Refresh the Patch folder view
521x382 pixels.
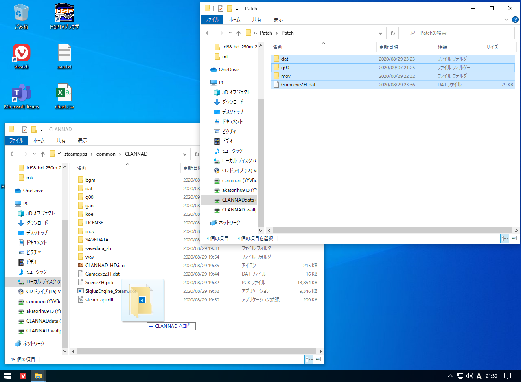pos(392,33)
